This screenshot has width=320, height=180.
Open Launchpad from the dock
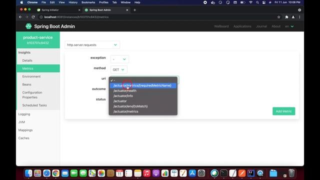(37, 173)
